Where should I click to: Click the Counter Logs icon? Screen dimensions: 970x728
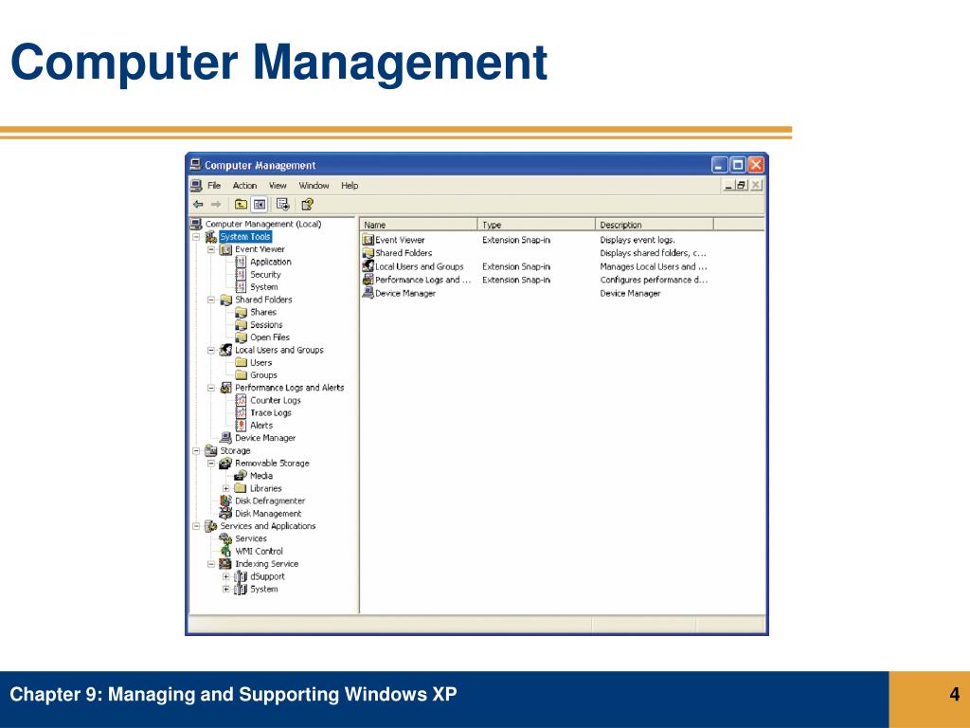242,400
